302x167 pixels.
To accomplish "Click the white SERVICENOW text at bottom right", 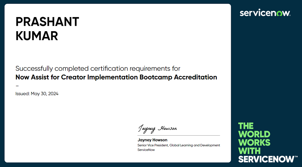I will pyautogui.click(x=266, y=159).
